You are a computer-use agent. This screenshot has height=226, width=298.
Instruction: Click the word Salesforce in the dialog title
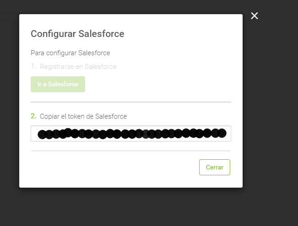click(101, 34)
